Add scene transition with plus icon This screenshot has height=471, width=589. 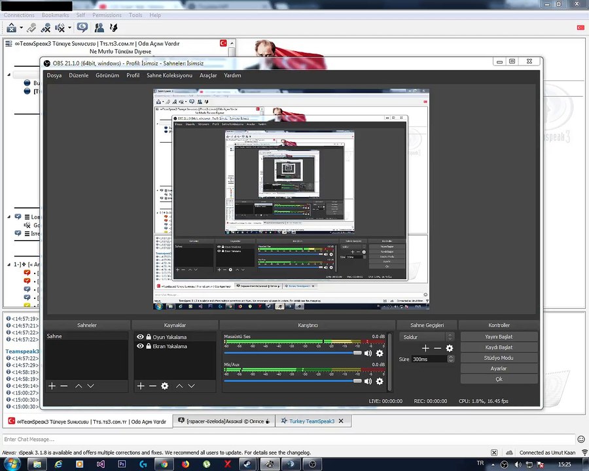[425, 348]
